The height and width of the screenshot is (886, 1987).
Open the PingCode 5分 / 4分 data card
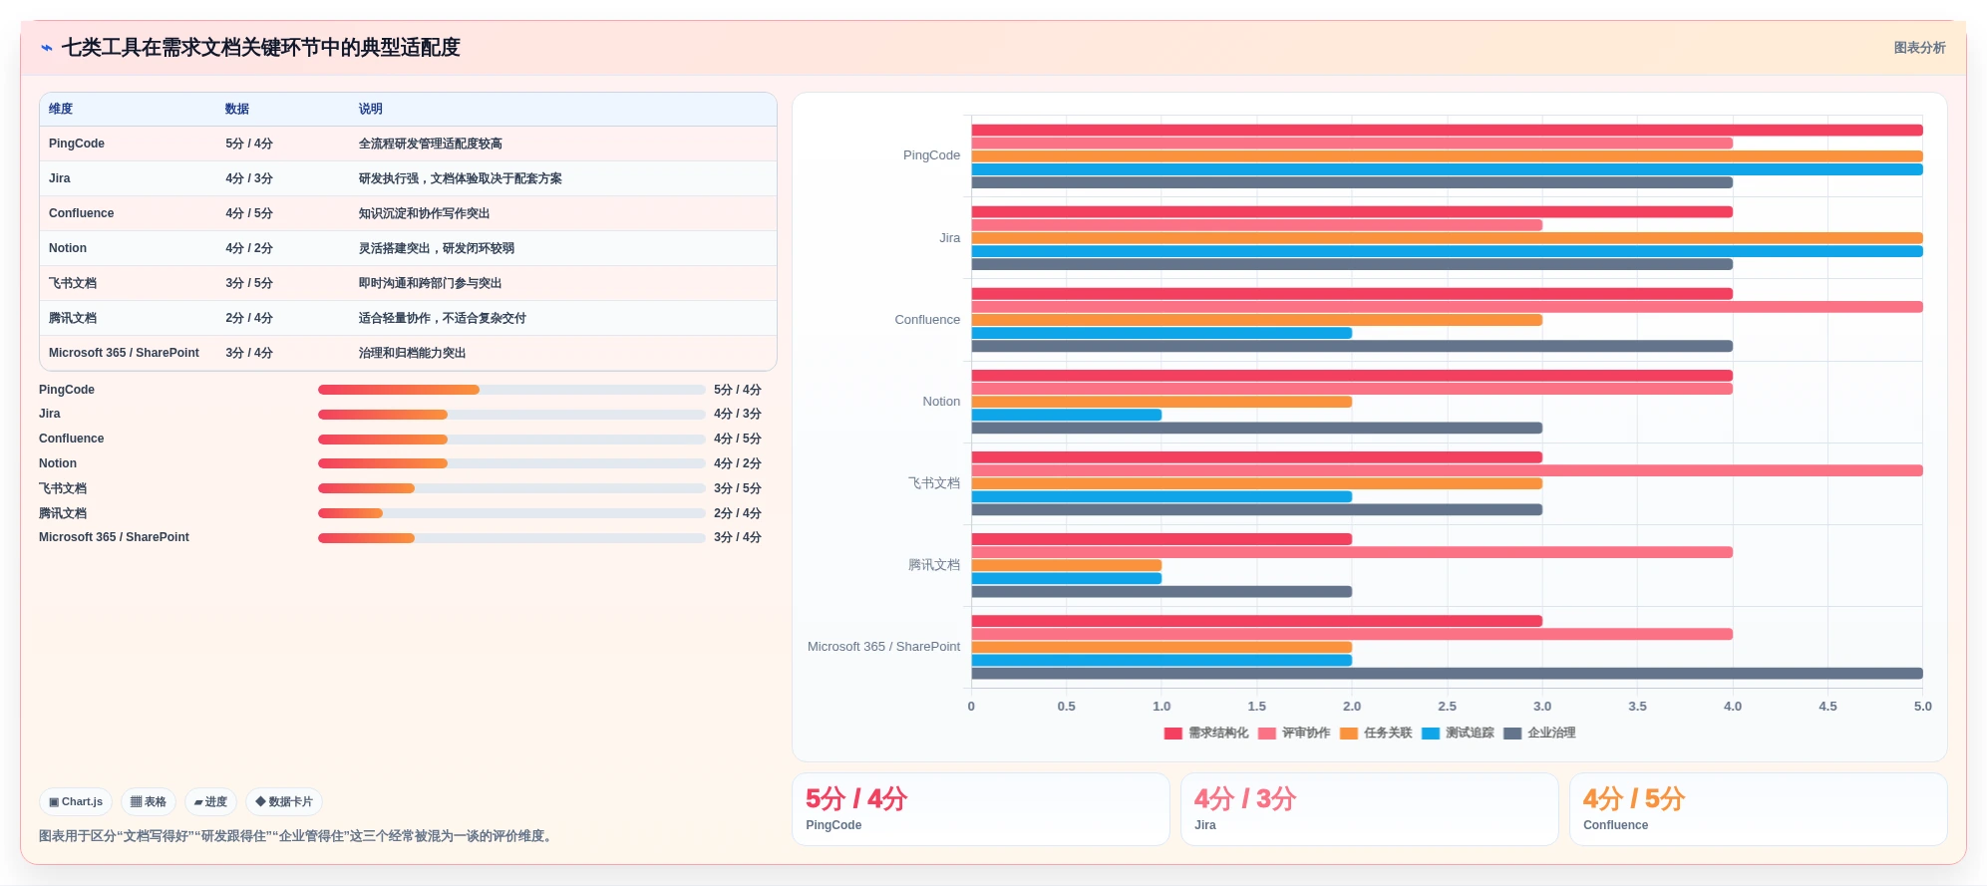coord(980,810)
